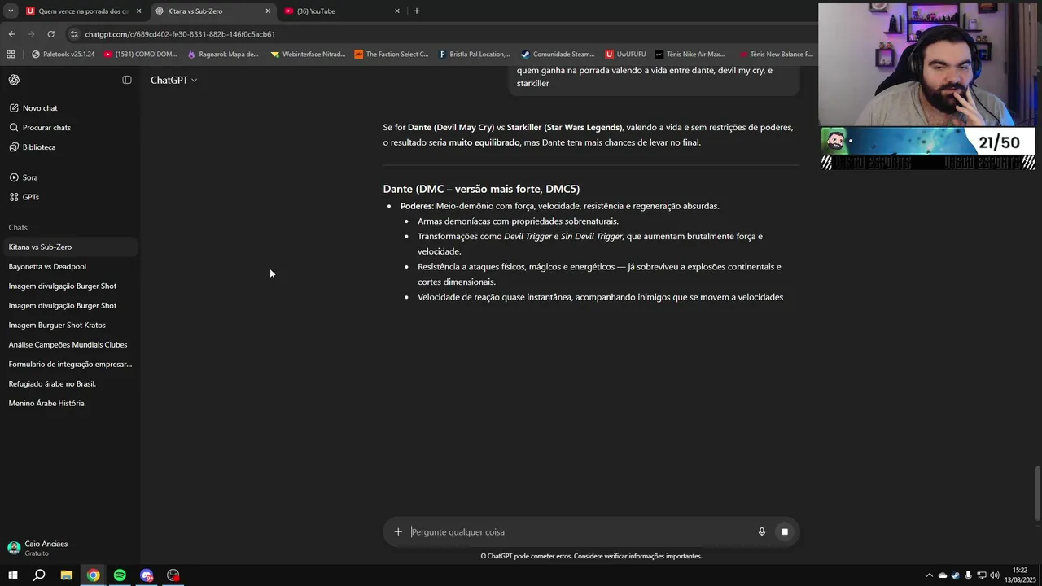Click the volume icon in system tray
This screenshot has height=586, width=1042.
tap(995, 575)
